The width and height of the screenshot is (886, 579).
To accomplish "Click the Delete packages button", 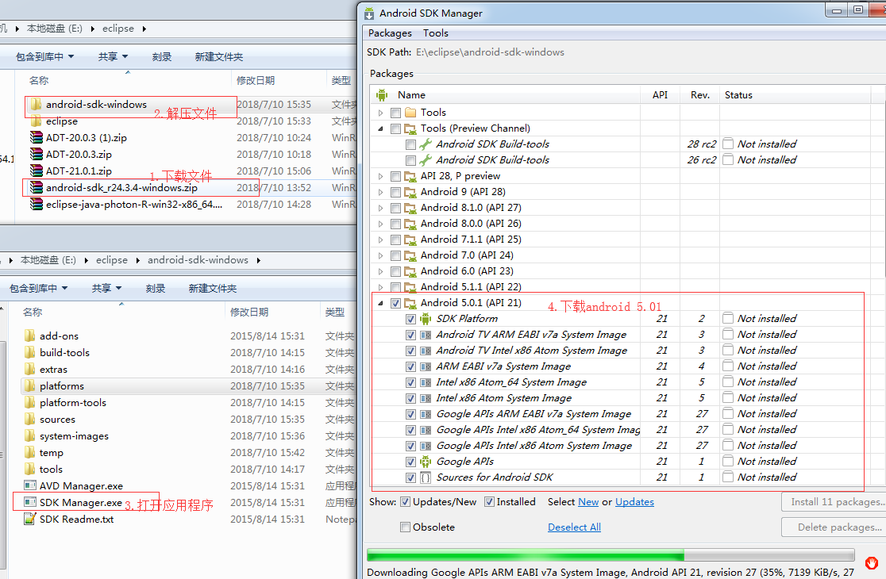I will click(834, 527).
